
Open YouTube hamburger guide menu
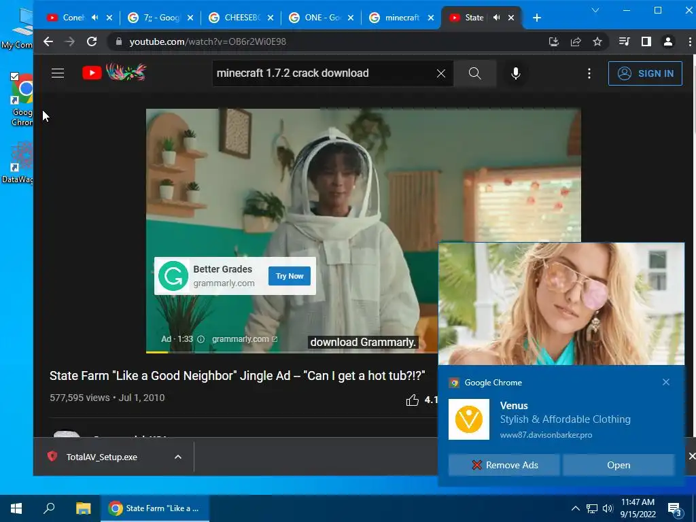point(58,73)
